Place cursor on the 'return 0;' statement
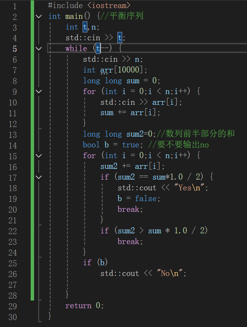This screenshot has height=327, width=247. 85,306
